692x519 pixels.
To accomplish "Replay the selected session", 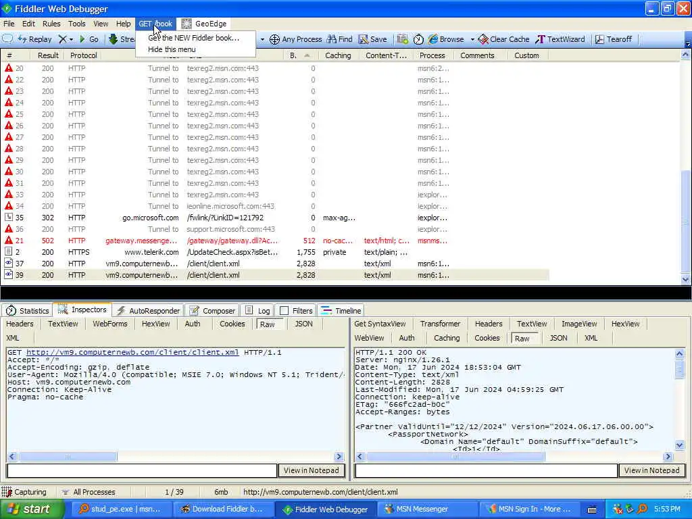I will pos(35,39).
